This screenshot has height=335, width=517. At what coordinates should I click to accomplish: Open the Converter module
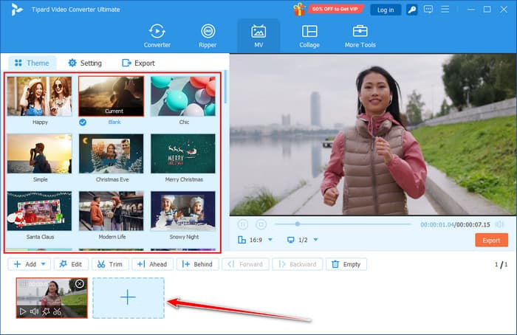pos(157,35)
